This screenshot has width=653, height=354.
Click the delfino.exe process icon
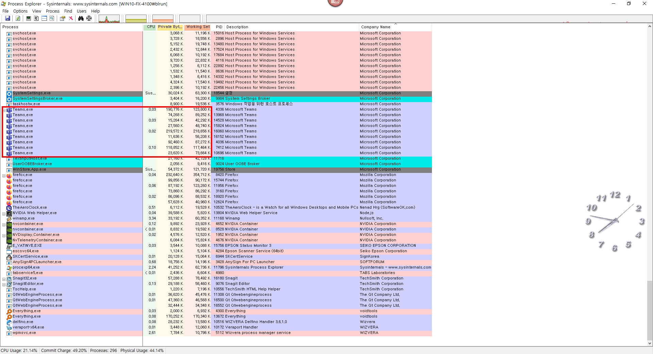click(x=9, y=322)
